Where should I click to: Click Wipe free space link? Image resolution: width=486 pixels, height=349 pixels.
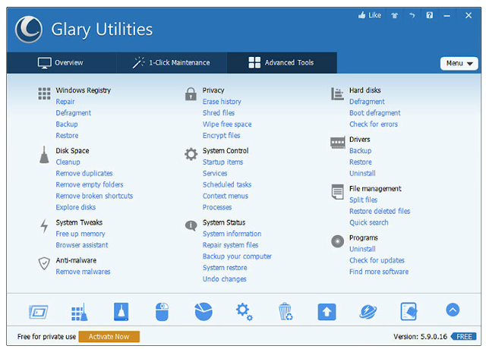[x=227, y=124]
